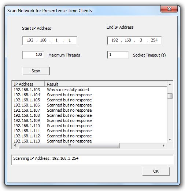Click the horizontal scroll left arrow
185x191 pixels.
pyautogui.click(x=15, y=145)
